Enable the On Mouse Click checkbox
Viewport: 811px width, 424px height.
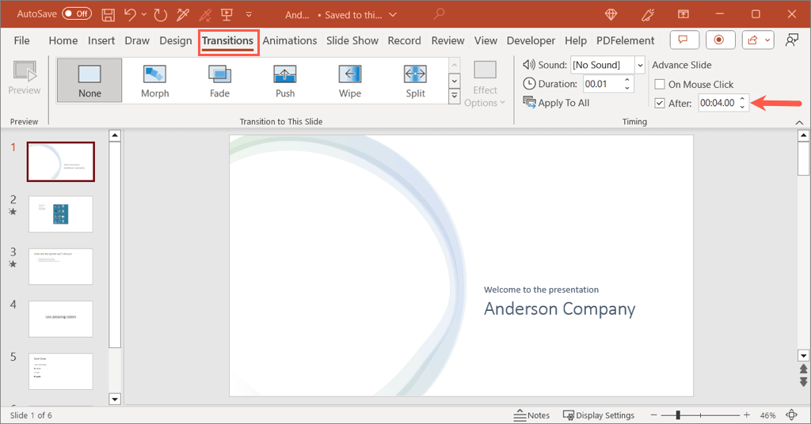660,84
